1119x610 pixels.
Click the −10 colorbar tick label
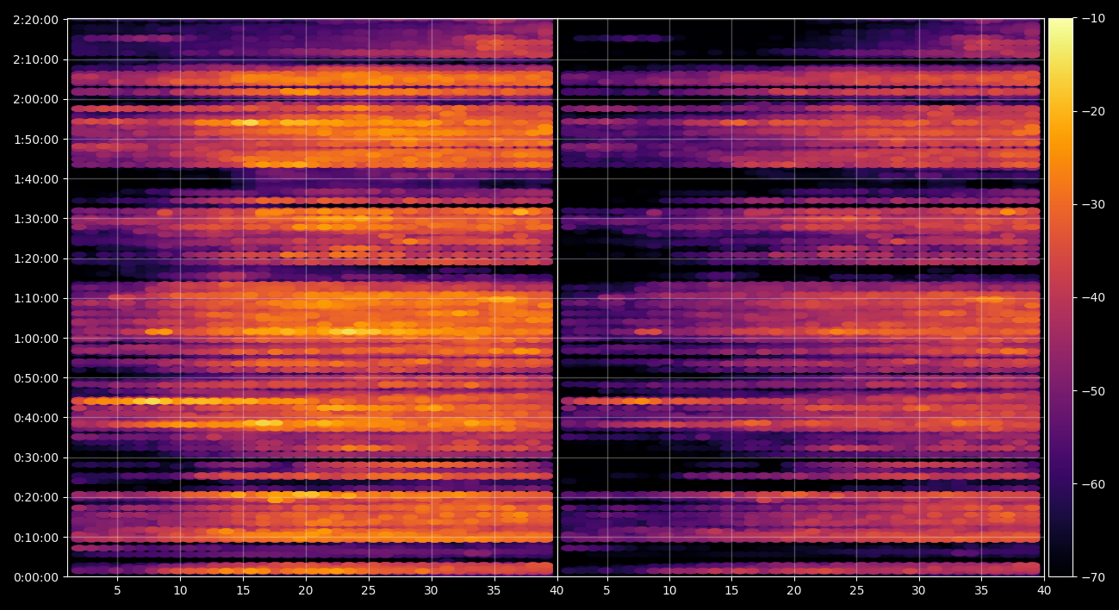point(1093,19)
